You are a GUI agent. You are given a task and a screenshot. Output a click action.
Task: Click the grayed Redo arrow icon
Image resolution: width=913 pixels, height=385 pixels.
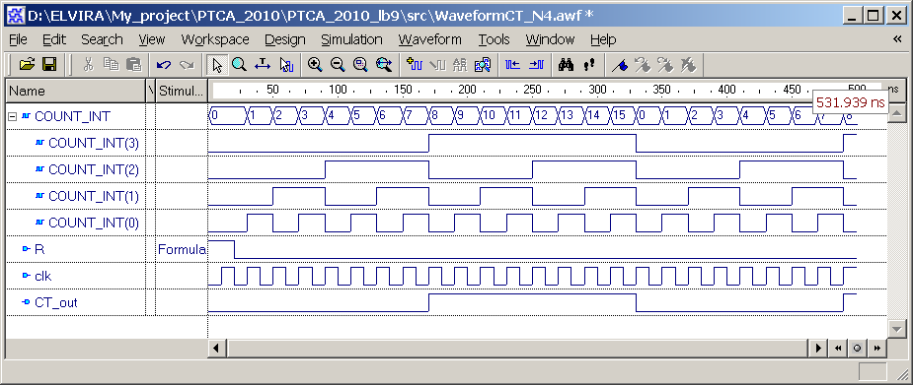point(187,64)
